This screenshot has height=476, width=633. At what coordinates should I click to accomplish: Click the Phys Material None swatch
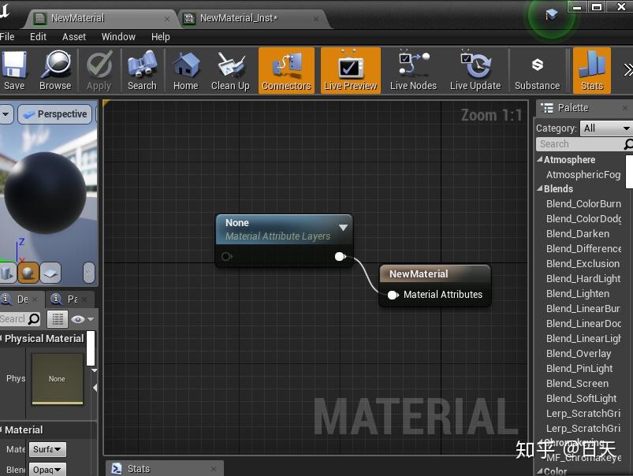[x=56, y=378]
